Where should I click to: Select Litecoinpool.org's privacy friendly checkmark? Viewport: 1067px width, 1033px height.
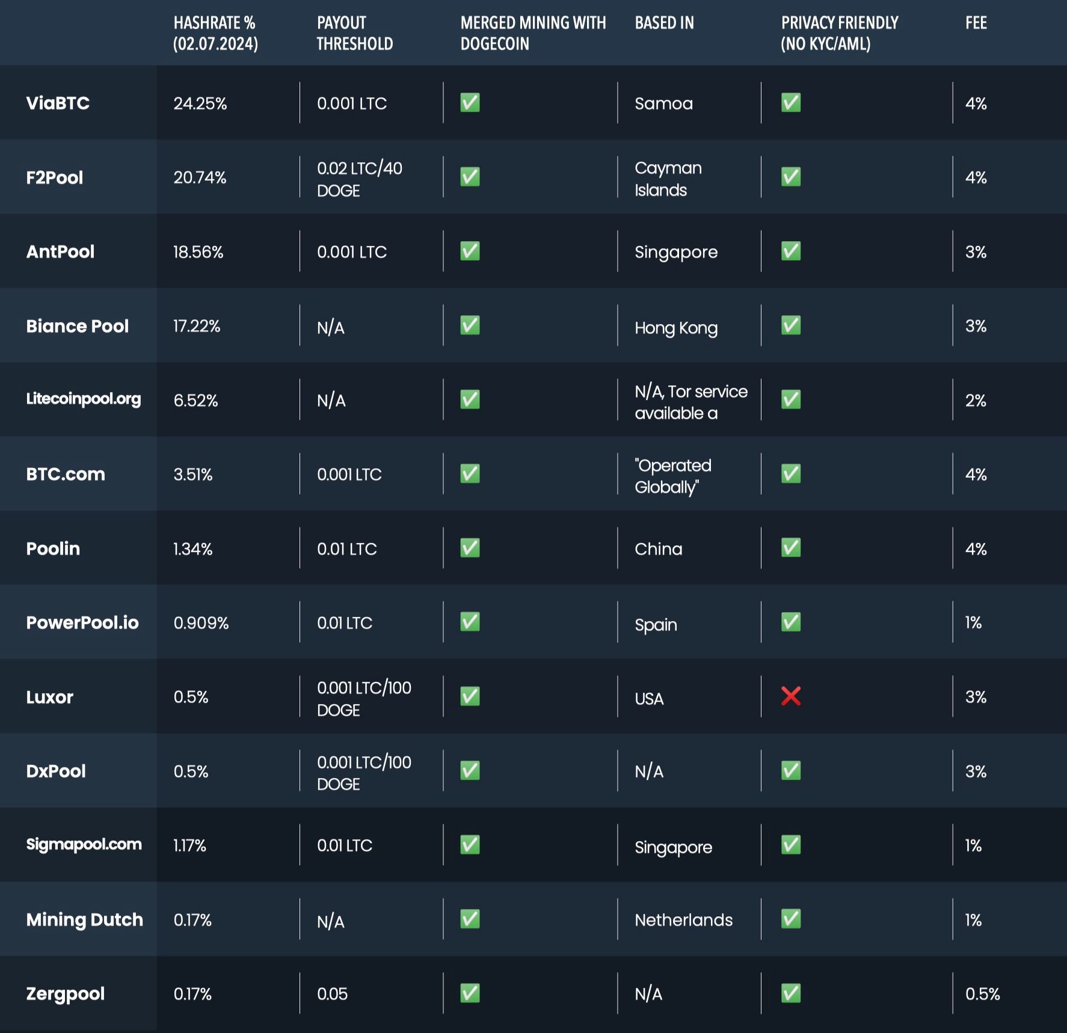point(791,399)
